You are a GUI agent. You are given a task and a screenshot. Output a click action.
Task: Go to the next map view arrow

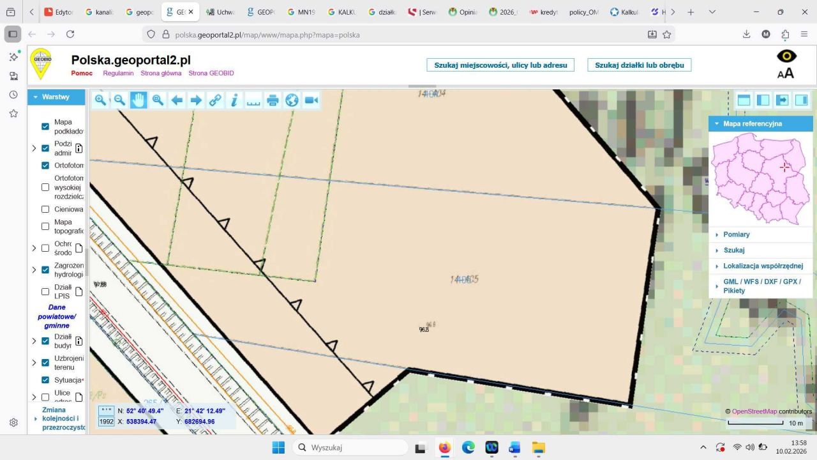(x=196, y=100)
